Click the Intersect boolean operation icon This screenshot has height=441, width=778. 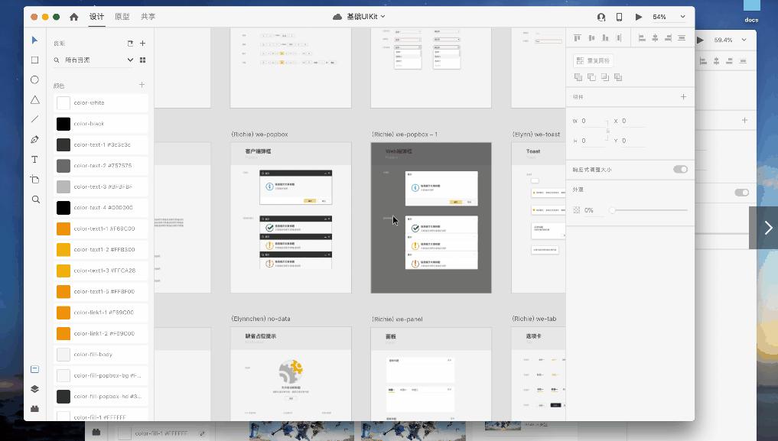605,77
